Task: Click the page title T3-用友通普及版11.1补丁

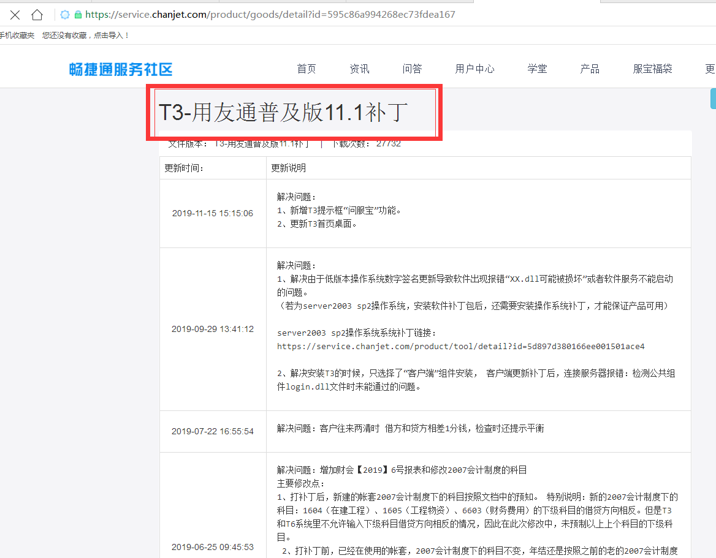Action: coord(283,112)
